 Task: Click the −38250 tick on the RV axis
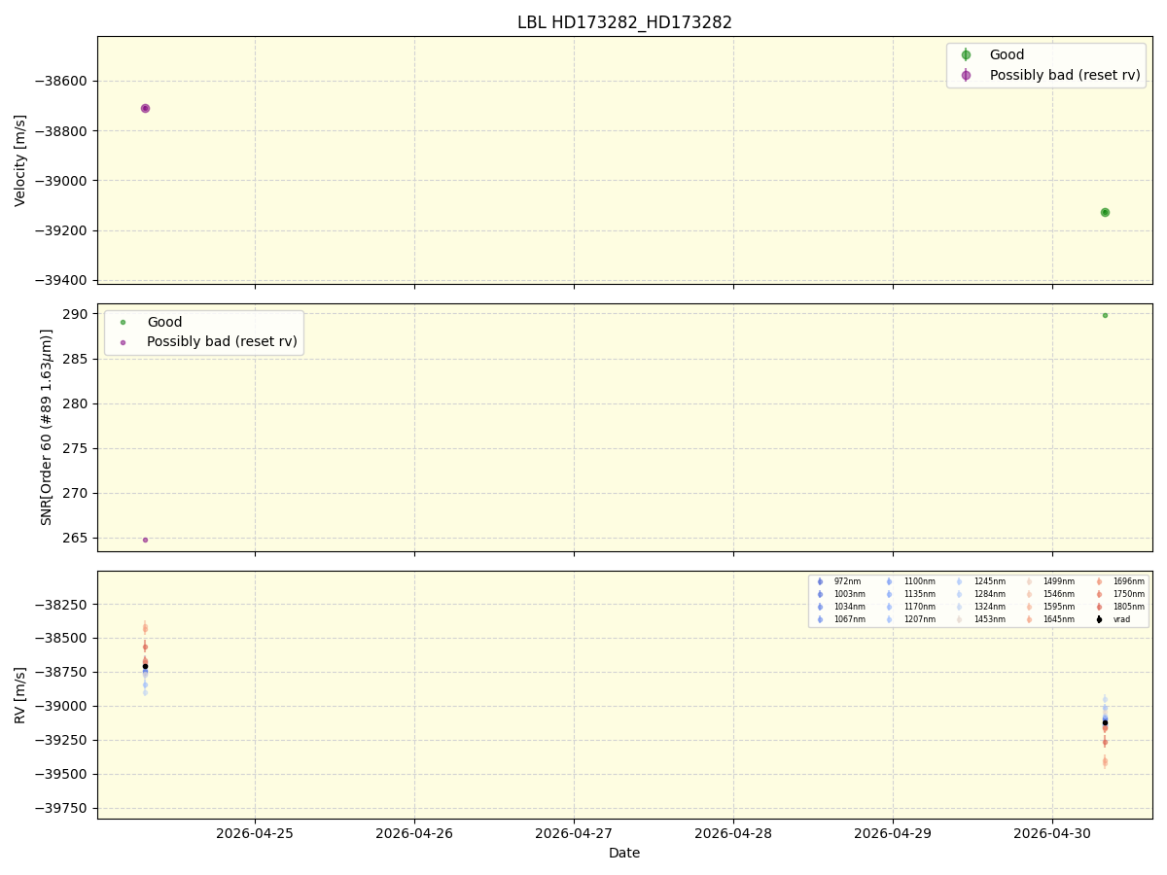(63, 604)
